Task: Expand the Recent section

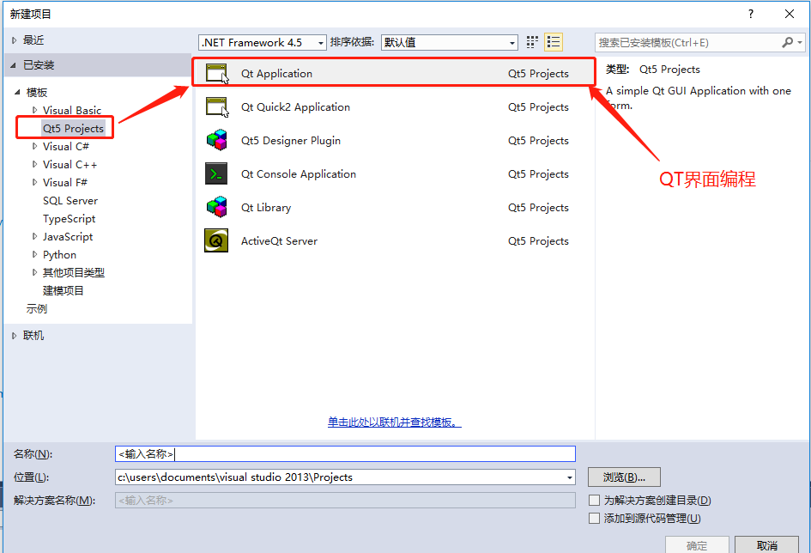Action: tap(14, 40)
